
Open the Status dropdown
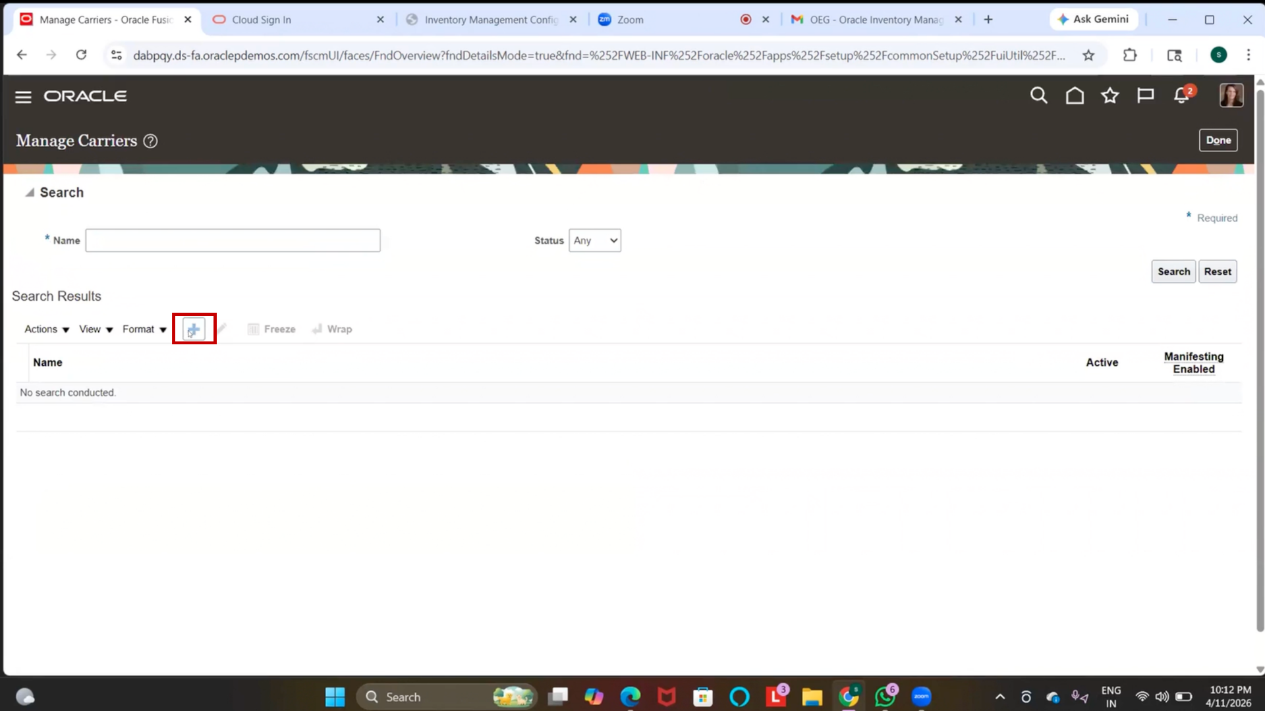[594, 240]
